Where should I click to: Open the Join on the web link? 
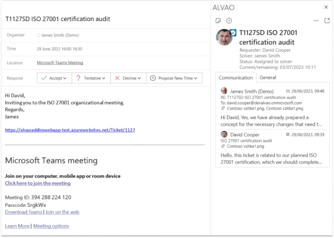point(62,212)
